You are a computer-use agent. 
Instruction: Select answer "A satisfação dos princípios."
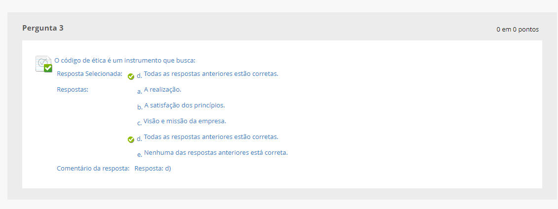coord(185,105)
